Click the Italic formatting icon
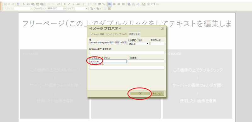This screenshot has width=252, height=122. pyautogui.click(x=69, y=4)
